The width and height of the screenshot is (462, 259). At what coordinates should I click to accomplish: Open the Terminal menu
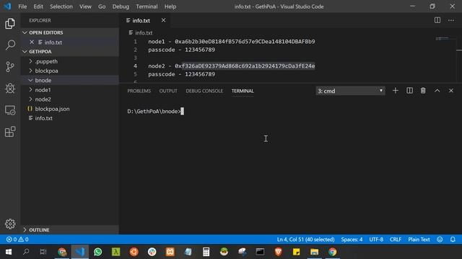(147, 6)
